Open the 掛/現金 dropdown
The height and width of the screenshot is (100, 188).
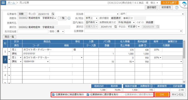(97, 18)
